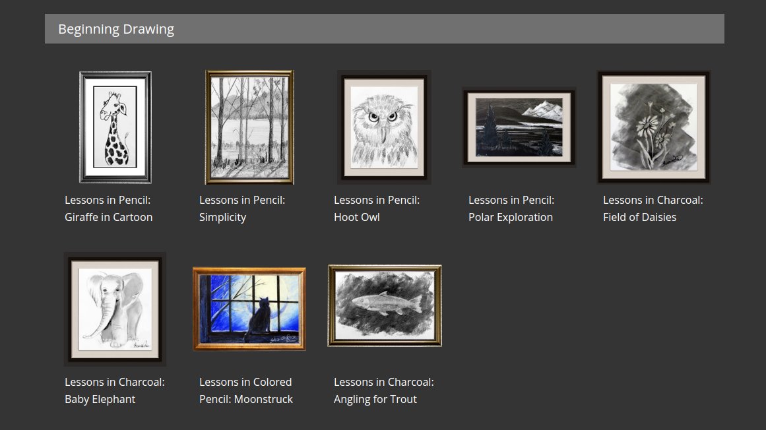766x430 pixels.
Task: Visit the 'Lessons in Pencil: Polar Exploration' link
Action: [x=511, y=208]
